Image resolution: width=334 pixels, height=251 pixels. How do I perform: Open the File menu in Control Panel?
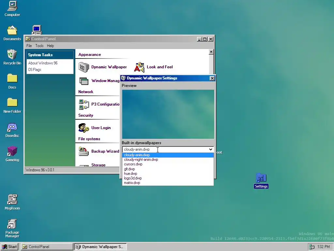tap(29, 46)
